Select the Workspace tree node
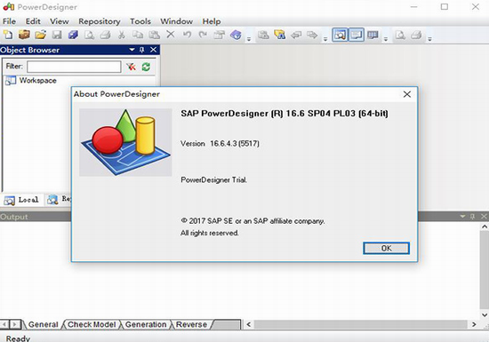 37,80
